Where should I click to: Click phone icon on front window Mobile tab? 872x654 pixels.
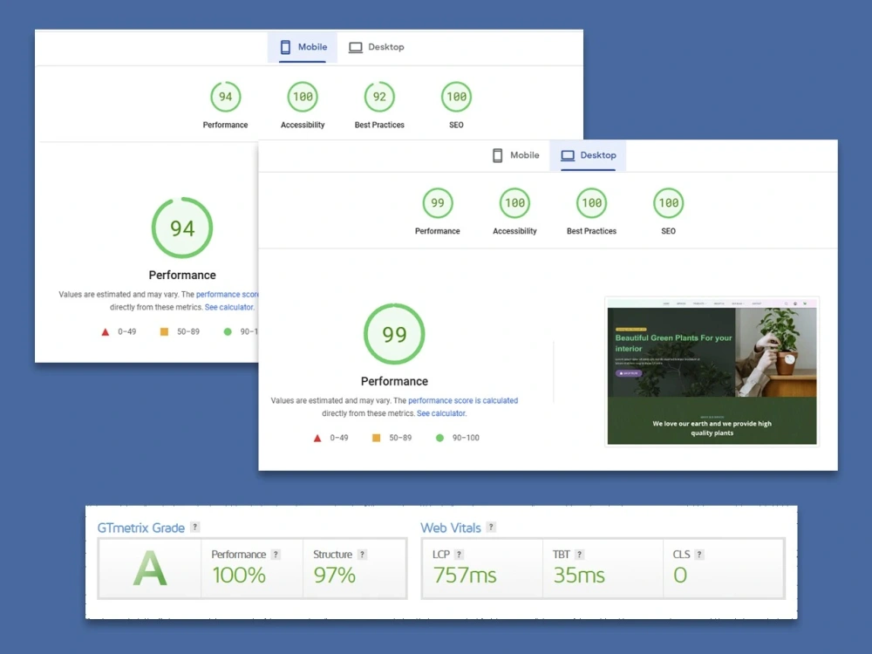(498, 155)
